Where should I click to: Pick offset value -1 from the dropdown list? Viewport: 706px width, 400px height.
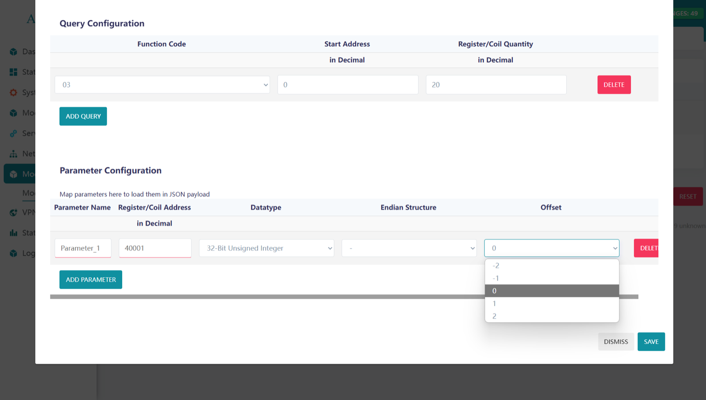coord(552,278)
